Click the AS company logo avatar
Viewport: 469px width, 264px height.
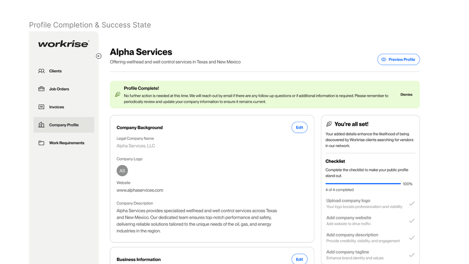tap(122, 170)
